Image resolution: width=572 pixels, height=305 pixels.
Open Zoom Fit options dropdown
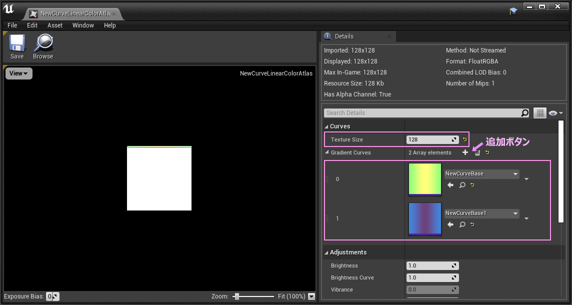pyautogui.click(x=311, y=296)
